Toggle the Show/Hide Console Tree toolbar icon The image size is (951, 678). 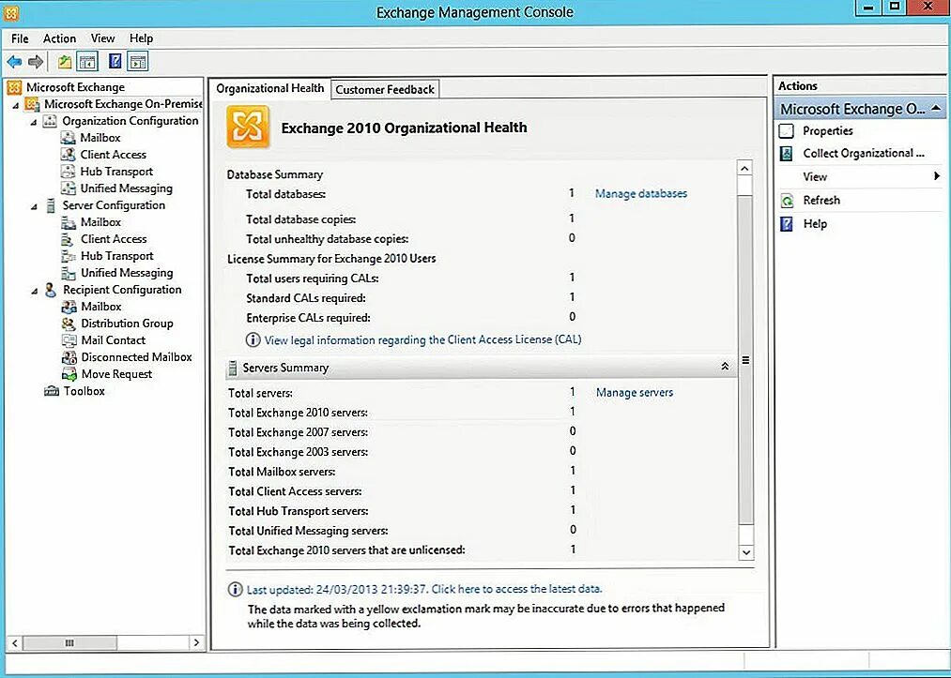pyautogui.click(x=87, y=61)
